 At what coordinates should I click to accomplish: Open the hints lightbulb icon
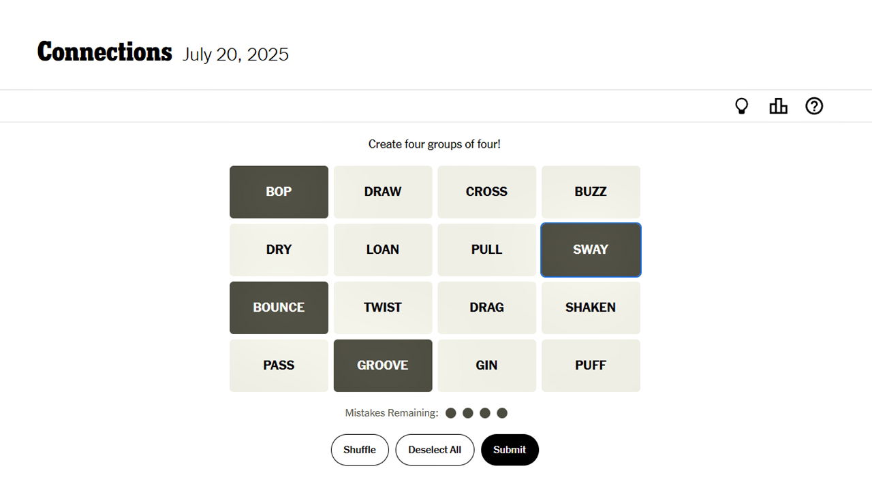[x=742, y=106]
